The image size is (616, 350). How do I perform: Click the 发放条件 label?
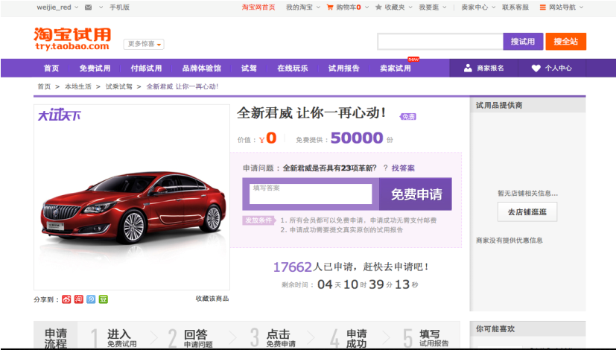[x=258, y=220]
